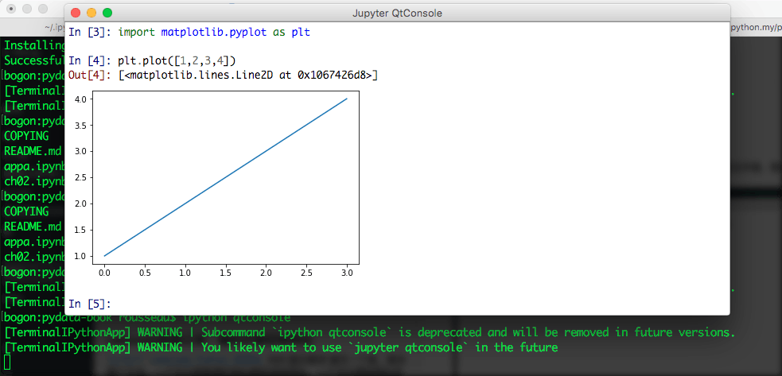Click the terminal line recommending jupyter qtconsole

[x=281, y=347]
